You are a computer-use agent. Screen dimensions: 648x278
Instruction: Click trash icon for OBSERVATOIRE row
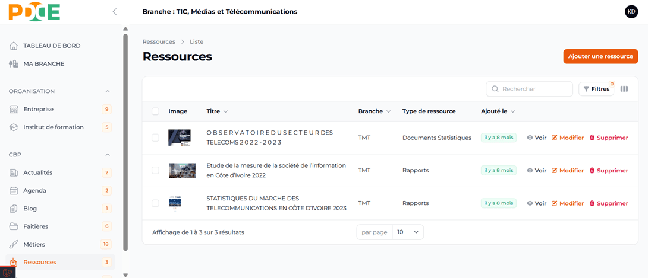592,138
